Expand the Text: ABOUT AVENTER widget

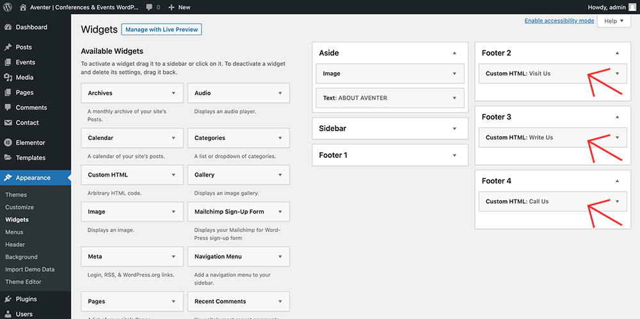pyautogui.click(x=454, y=98)
